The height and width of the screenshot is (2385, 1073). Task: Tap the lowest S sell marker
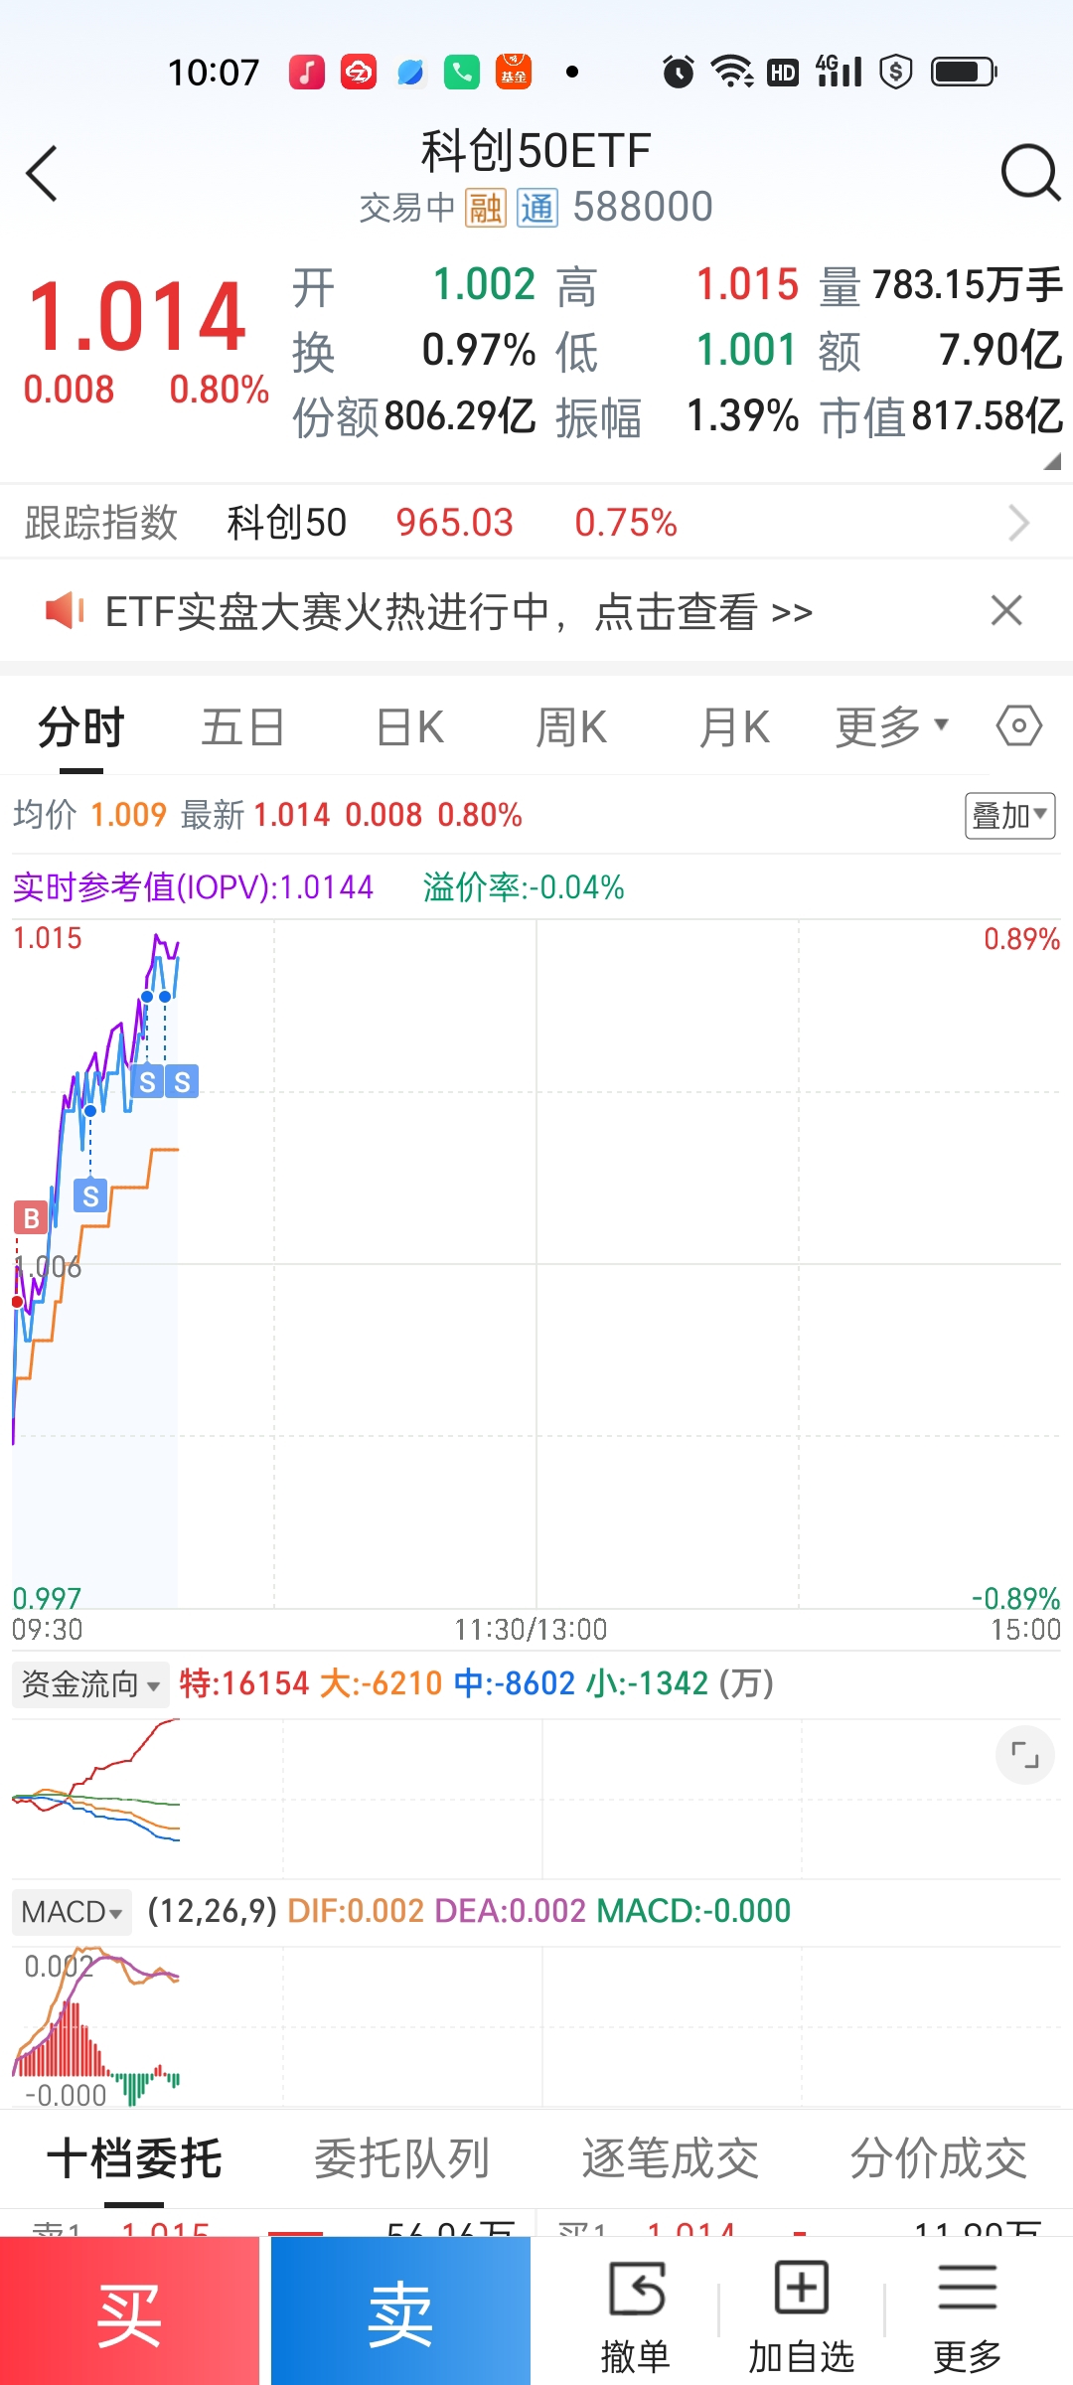click(x=90, y=1195)
